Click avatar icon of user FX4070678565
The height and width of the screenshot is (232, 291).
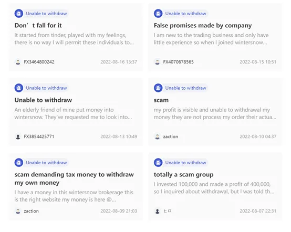point(158,62)
